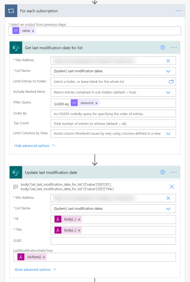Expand List Name dropdown in Update action

pyautogui.click(x=168, y=209)
